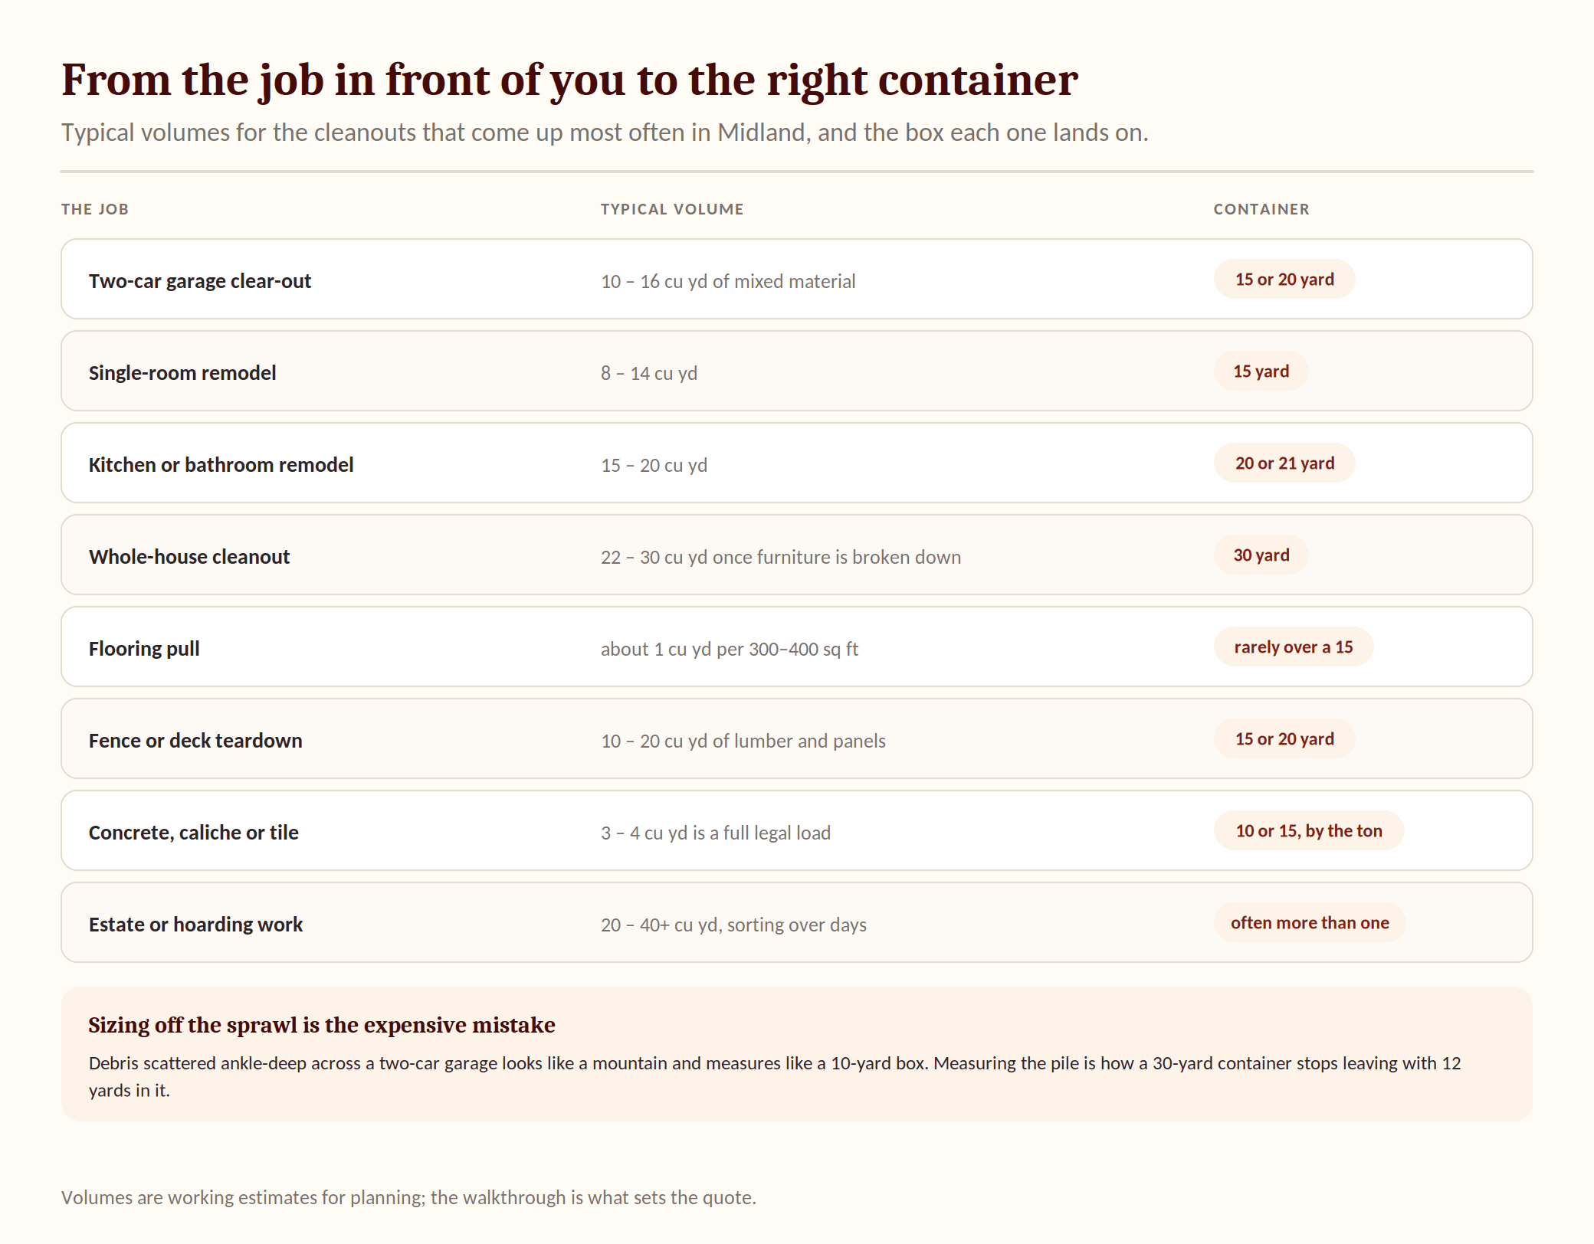Screen dimensions: 1594x1244
Task: Click the 'often more than one' badge
Action: coord(1310,922)
